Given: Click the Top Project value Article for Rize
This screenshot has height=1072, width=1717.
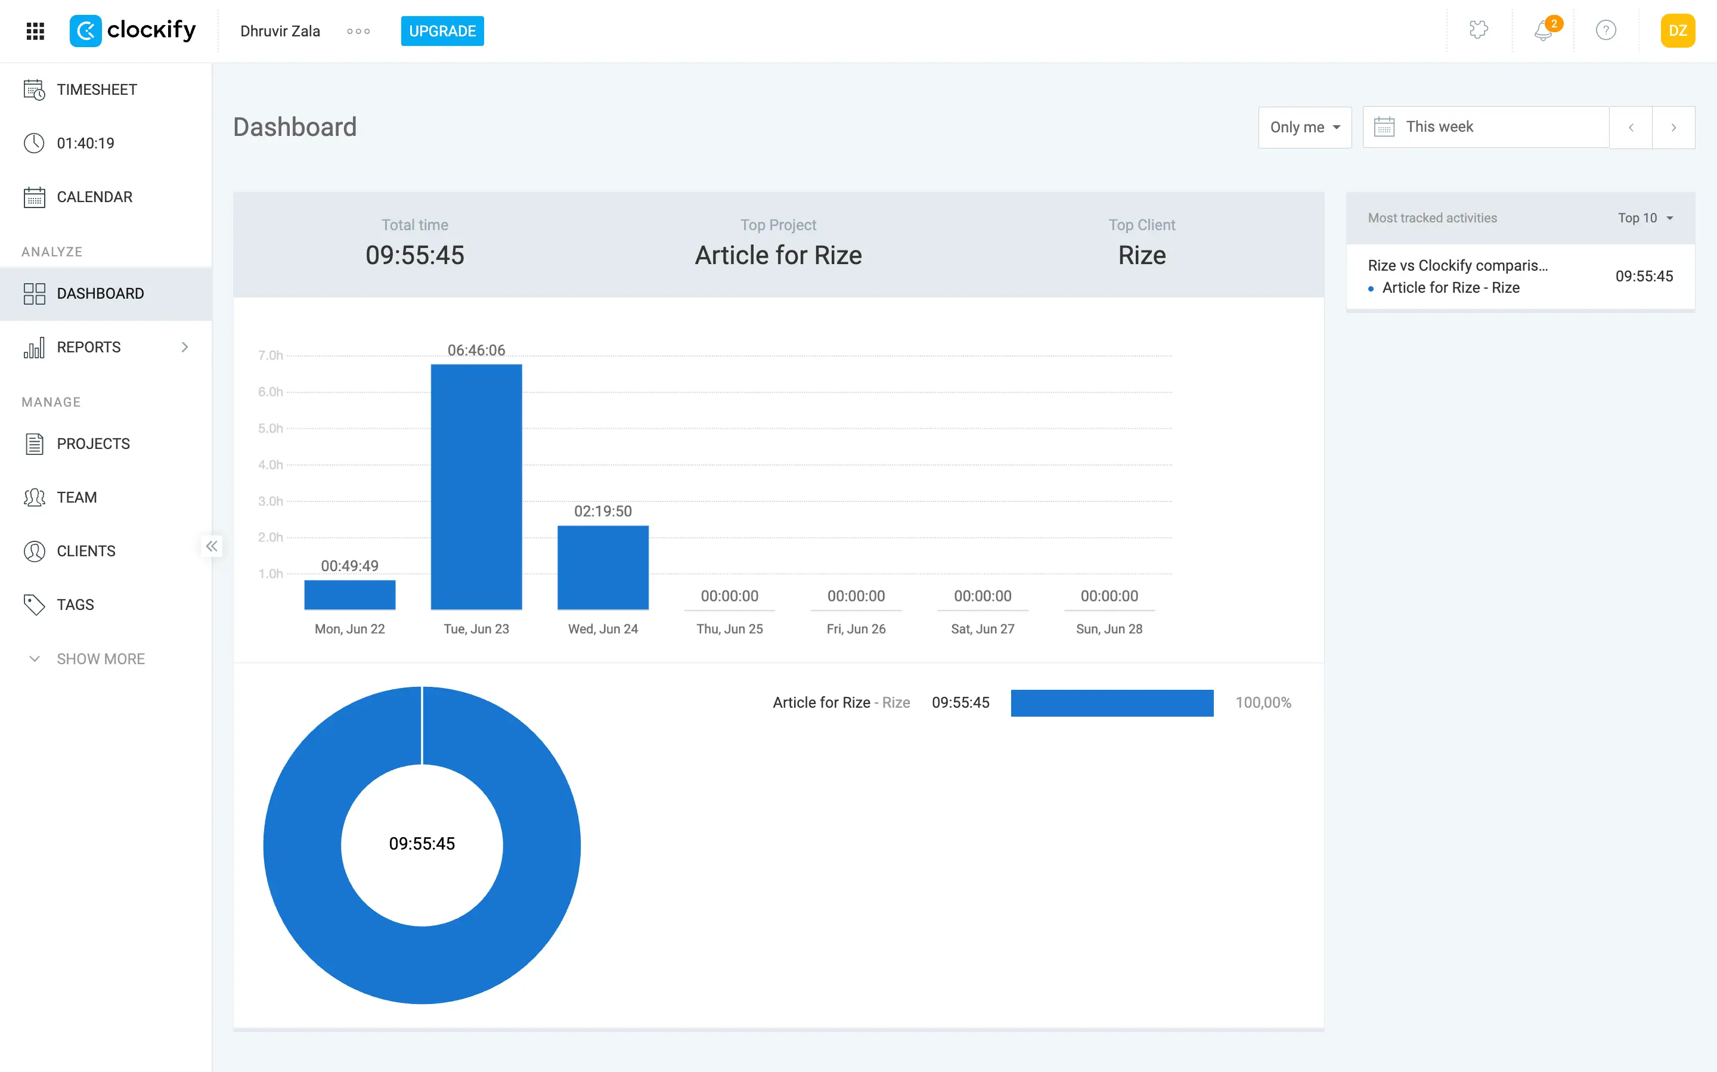Looking at the screenshot, I should [x=777, y=255].
